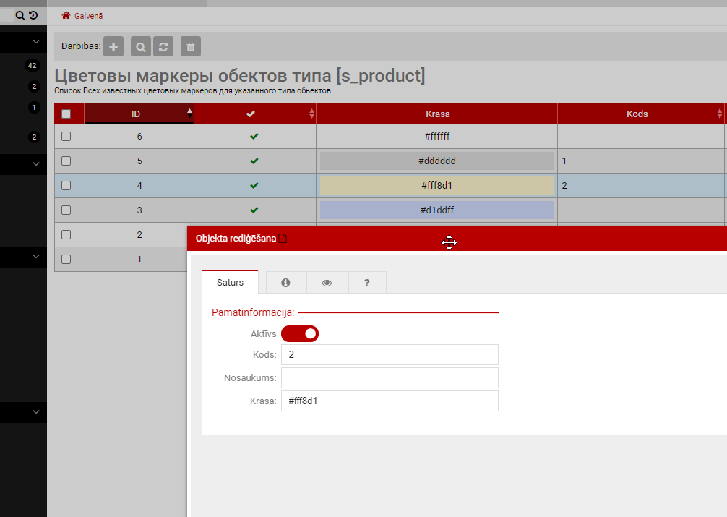
Task: Expand the top sidebar chevron section
Action: pos(36,42)
